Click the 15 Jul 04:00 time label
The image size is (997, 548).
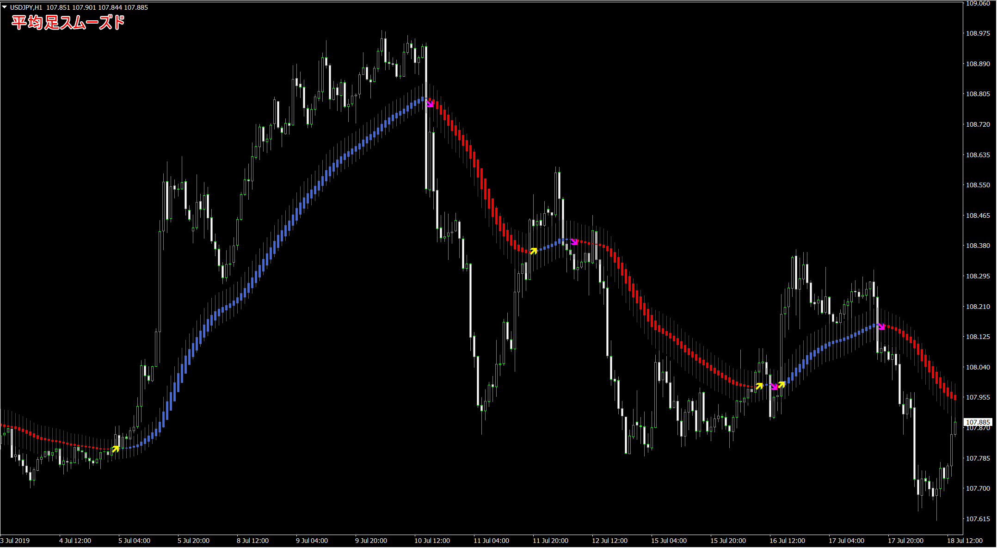pyautogui.click(x=669, y=541)
